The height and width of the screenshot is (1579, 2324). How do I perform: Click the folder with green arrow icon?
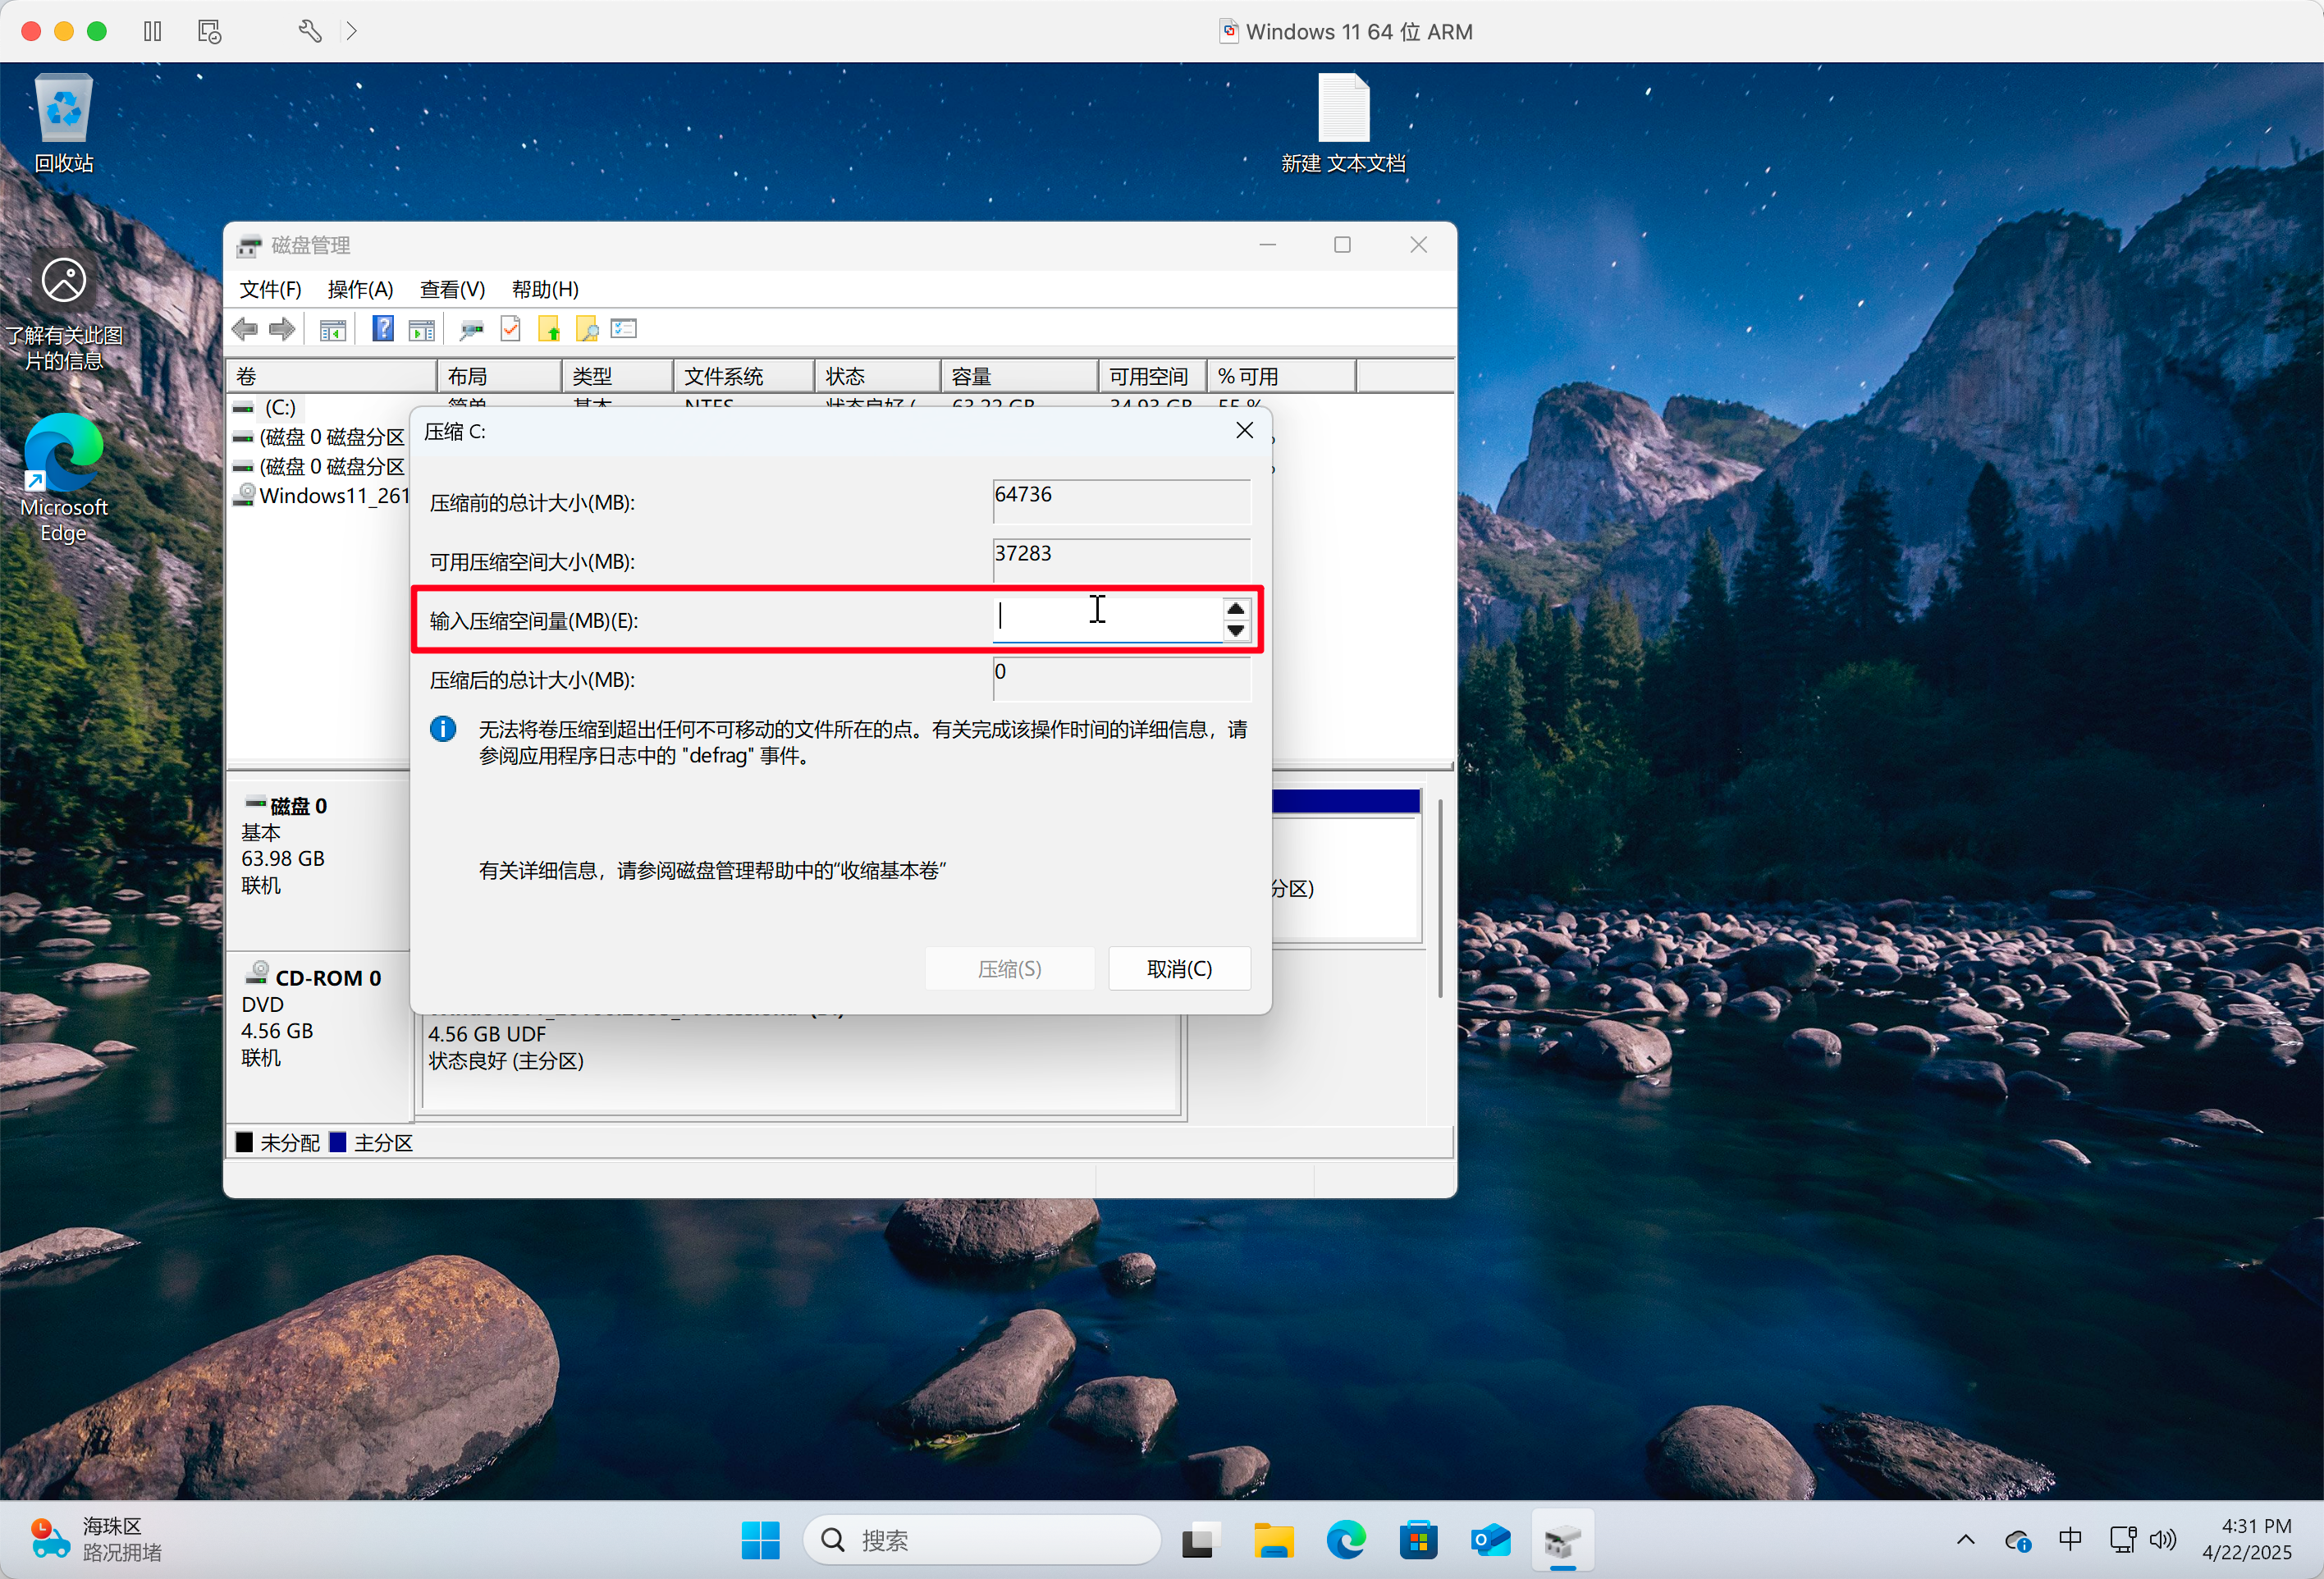[x=549, y=329]
